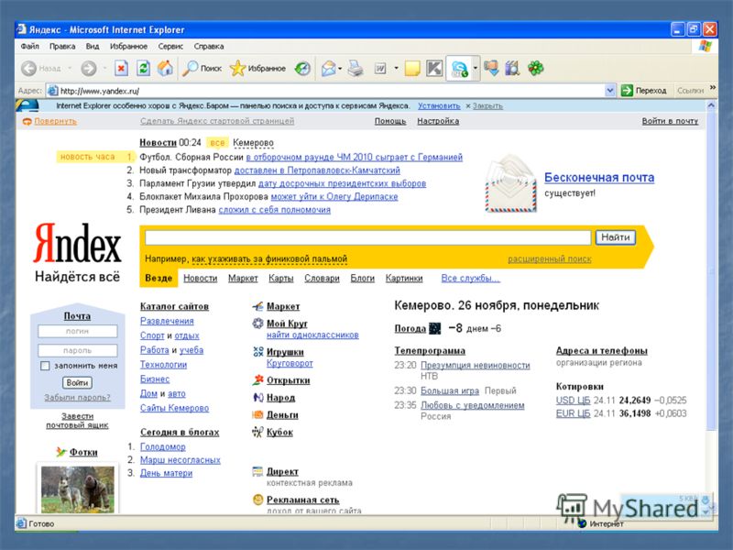Open the Файл menu
733x550 pixels.
(x=29, y=47)
